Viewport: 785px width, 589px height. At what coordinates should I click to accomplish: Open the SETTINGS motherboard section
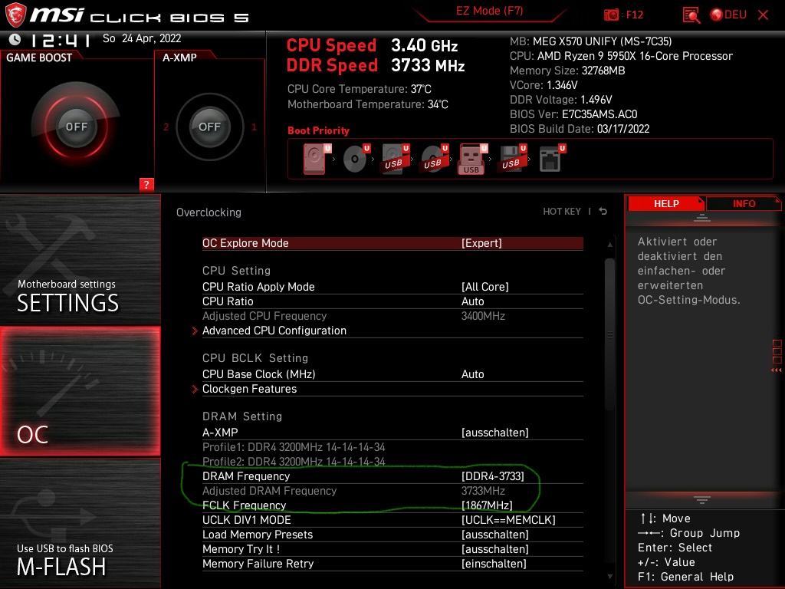pos(80,260)
